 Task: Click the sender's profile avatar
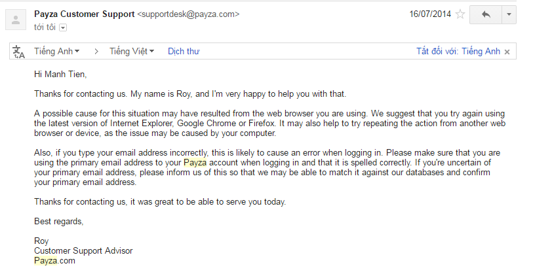coord(15,20)
